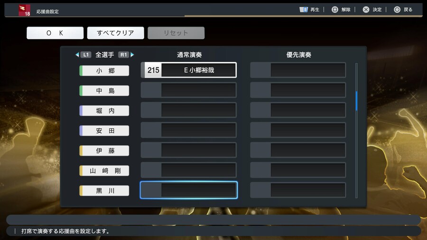Image resolution: width=427 pixels, height=240 pixels.
Task: Click the OK button
Action: click(x=55, y=33)
